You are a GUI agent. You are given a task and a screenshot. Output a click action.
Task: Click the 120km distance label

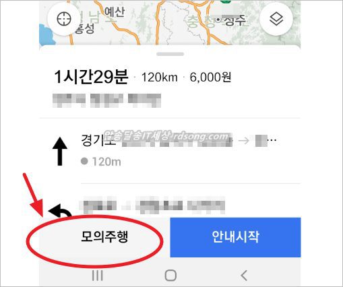pos(159,77)
